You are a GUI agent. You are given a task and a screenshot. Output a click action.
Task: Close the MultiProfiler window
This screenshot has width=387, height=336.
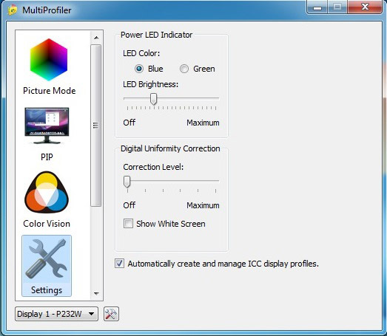tap(365, 7)
